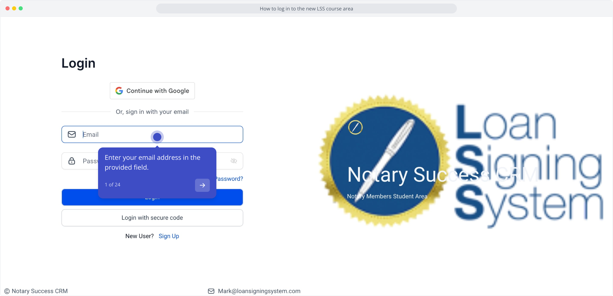Screen dimensions: 613x296
Task: Toggle password visibility eye icon
Action: tap(234, 161)
